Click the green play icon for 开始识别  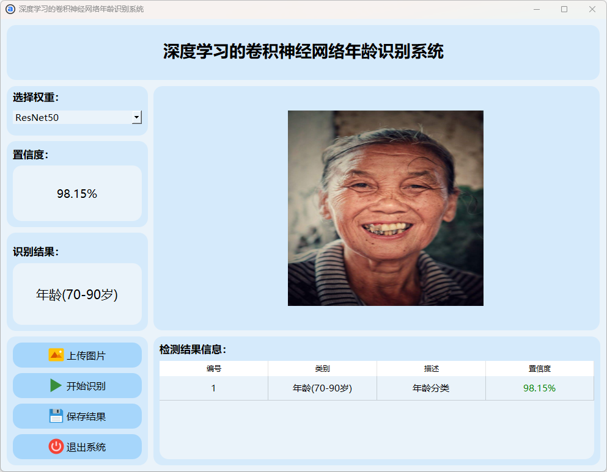[x=56, y=385]
